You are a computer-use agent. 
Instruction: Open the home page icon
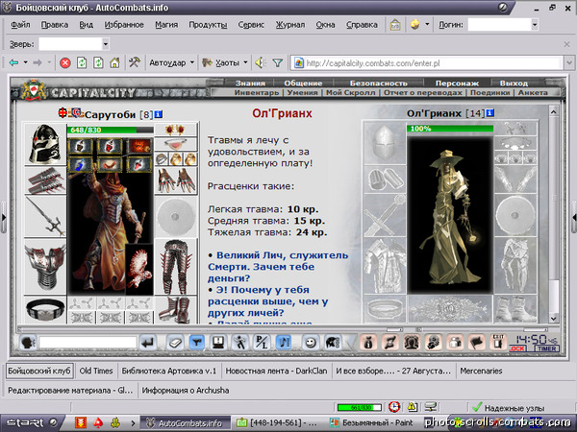114,62
